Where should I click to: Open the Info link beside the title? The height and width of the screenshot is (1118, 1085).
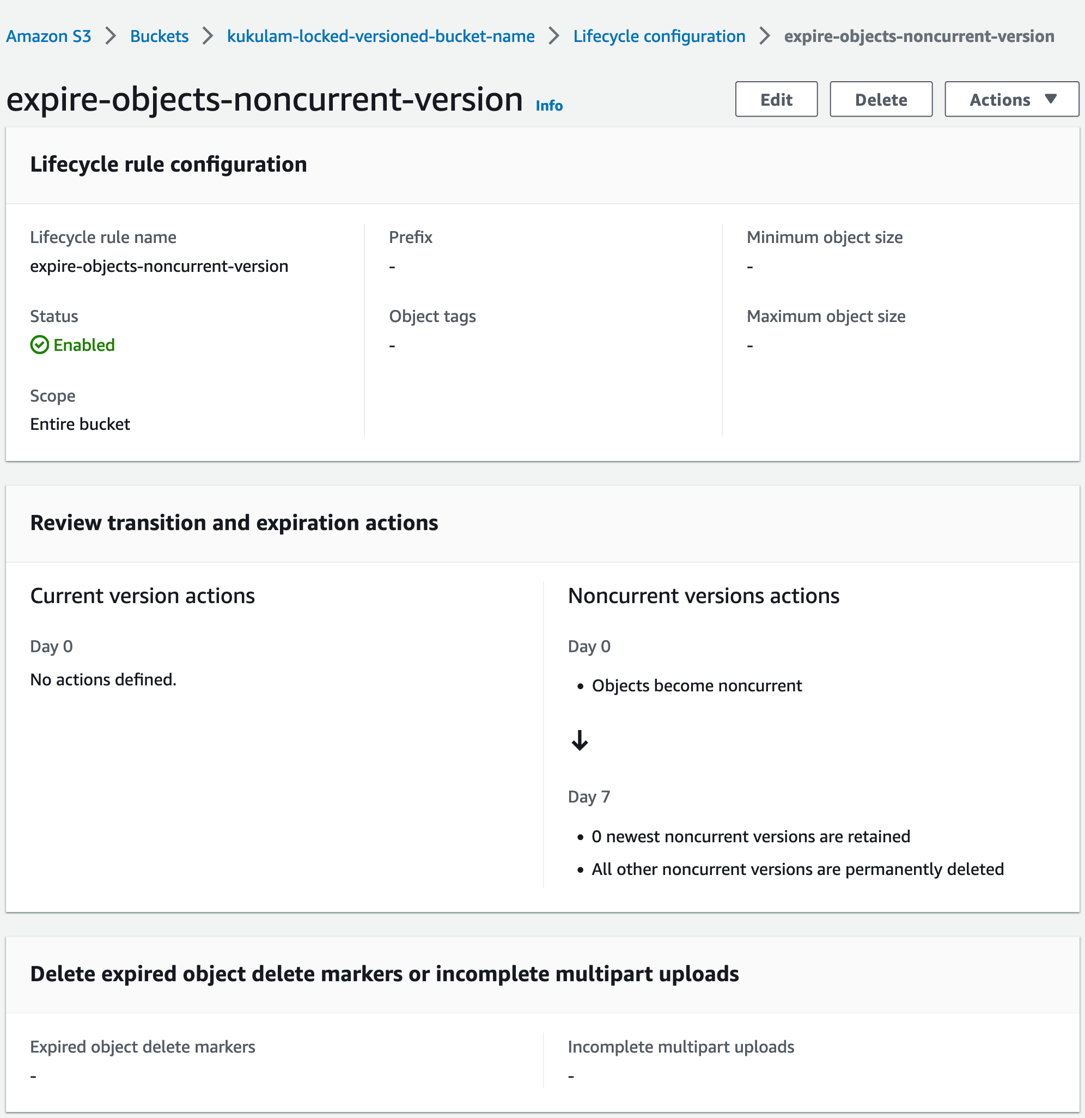(x=548, y=106)
